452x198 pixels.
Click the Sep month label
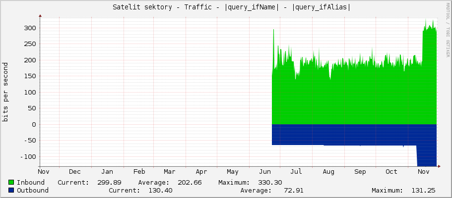[360, 172]
